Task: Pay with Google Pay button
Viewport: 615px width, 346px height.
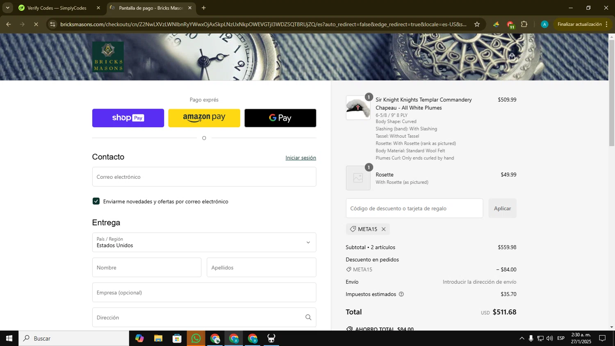Action: coord(280,118)
